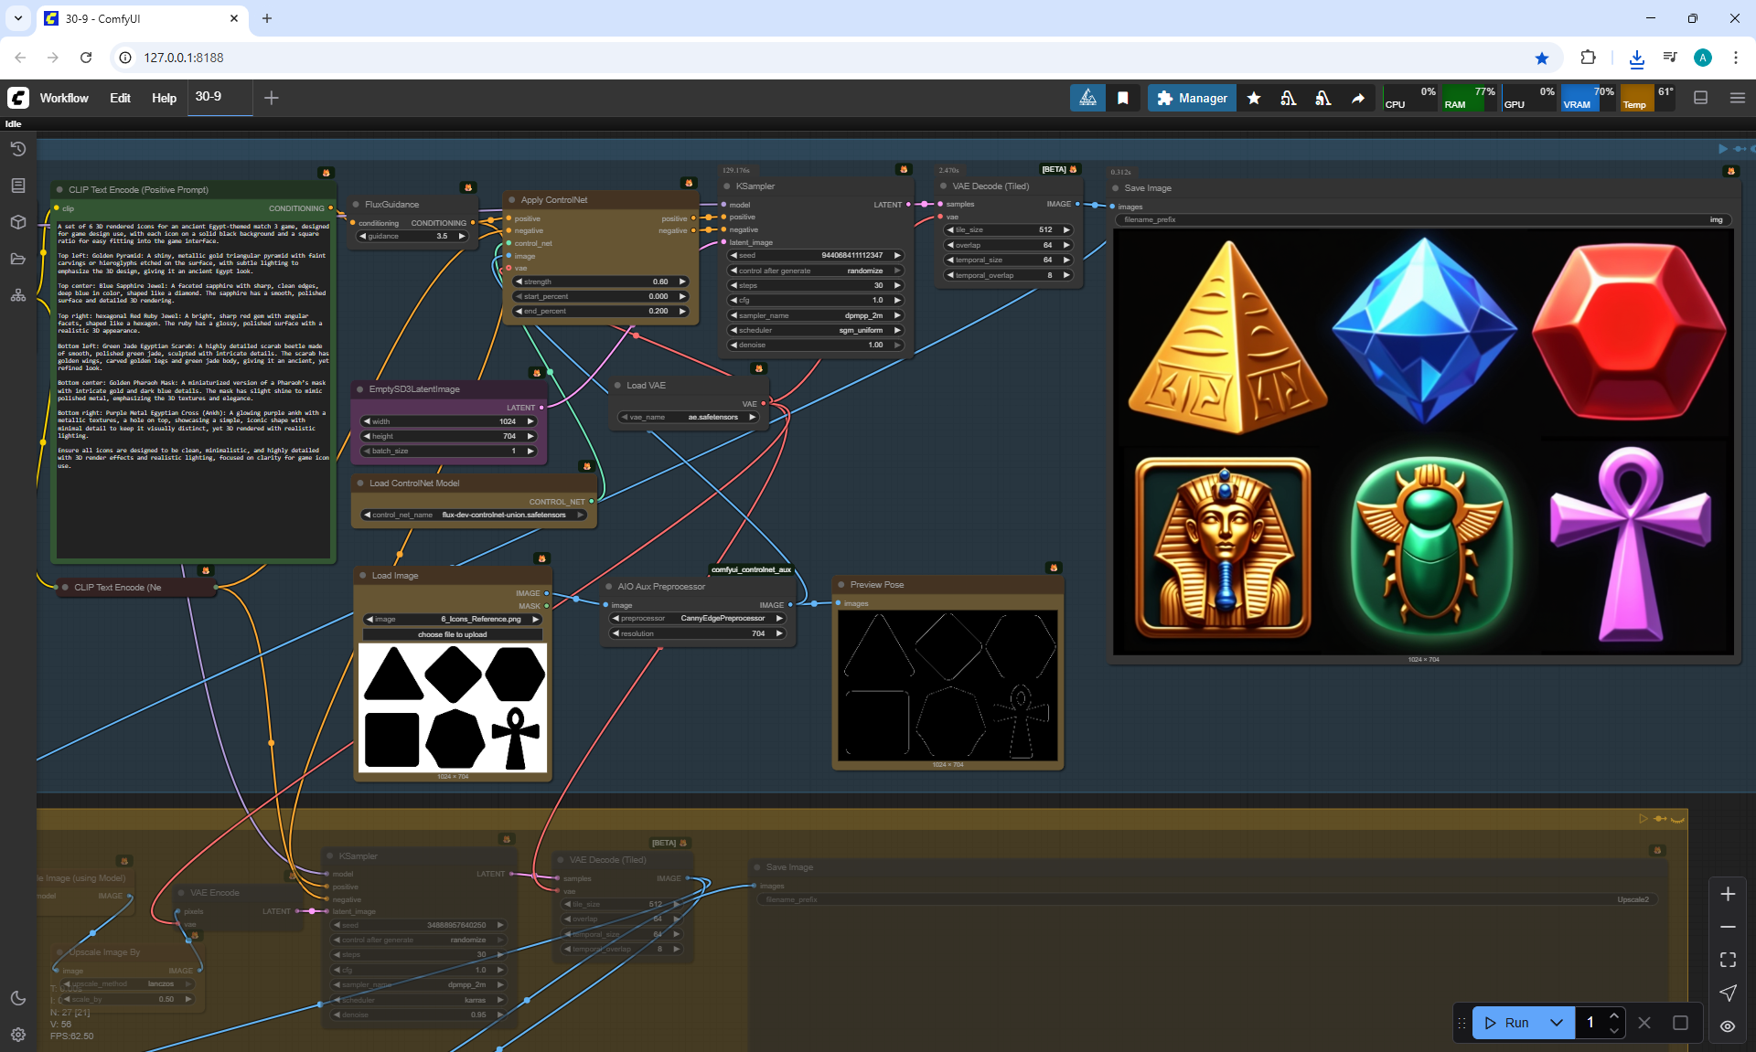This screenshot has height=1052, width=1756.
Task: Click the zoom in plus icon
Action: (x=1727, y=894)
